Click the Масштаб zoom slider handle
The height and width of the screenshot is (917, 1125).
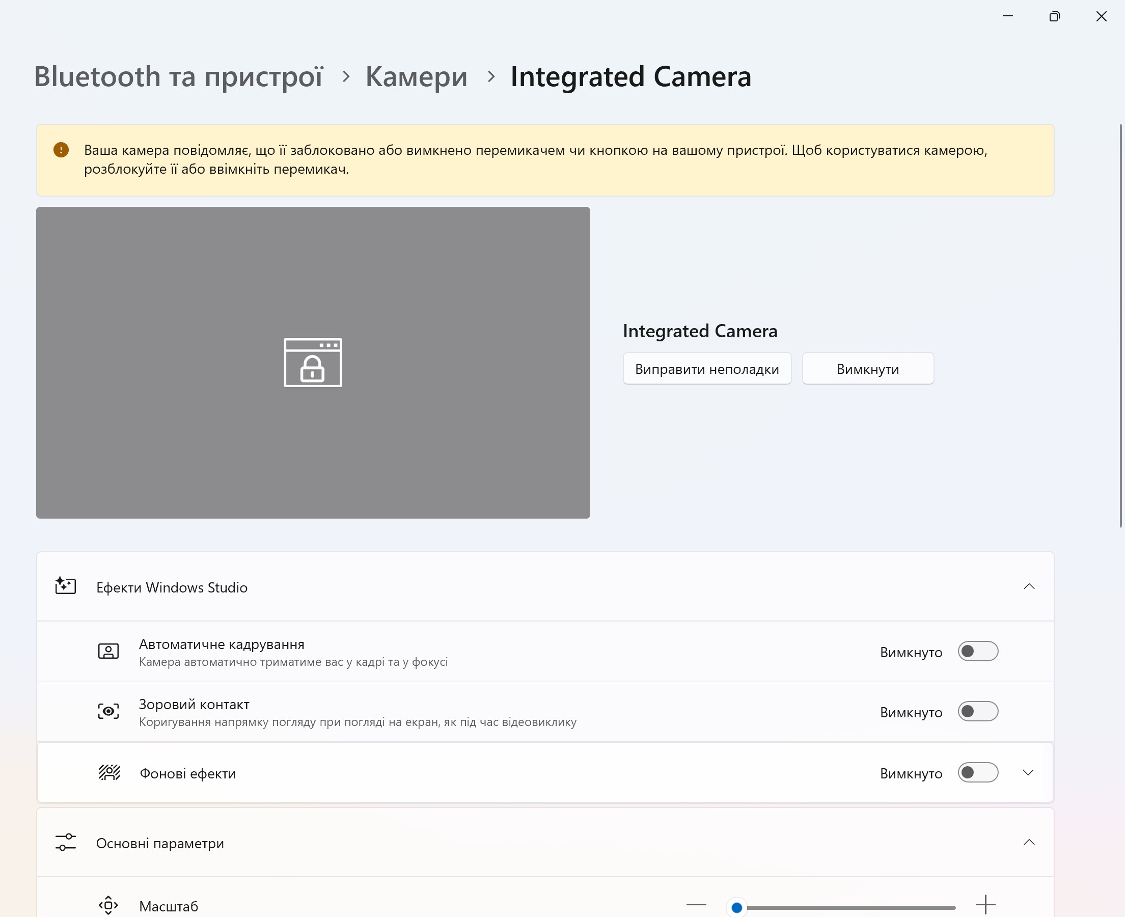[x=736, y=907]
